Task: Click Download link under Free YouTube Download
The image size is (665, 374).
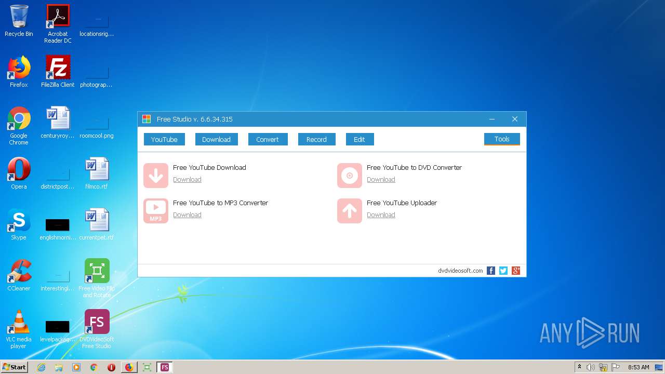Action: click(187, 180)
